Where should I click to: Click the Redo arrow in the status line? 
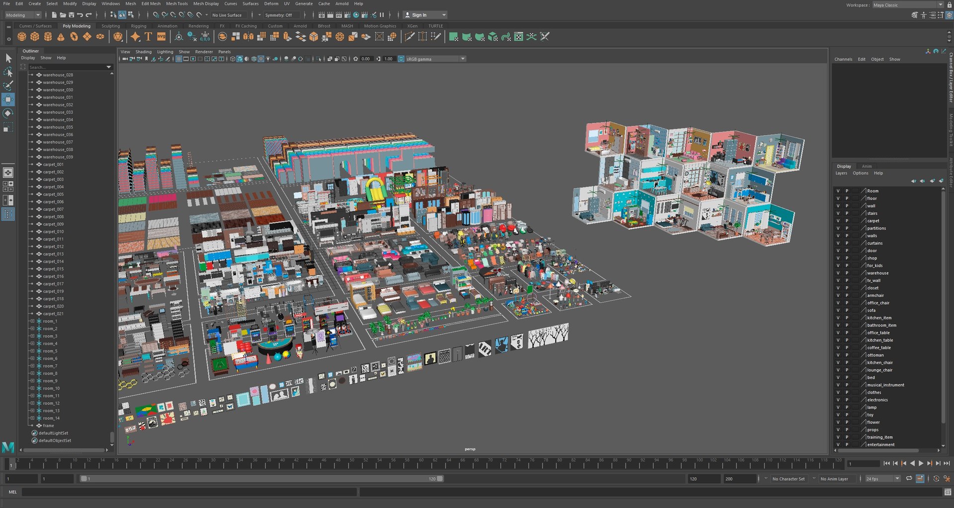89,15
